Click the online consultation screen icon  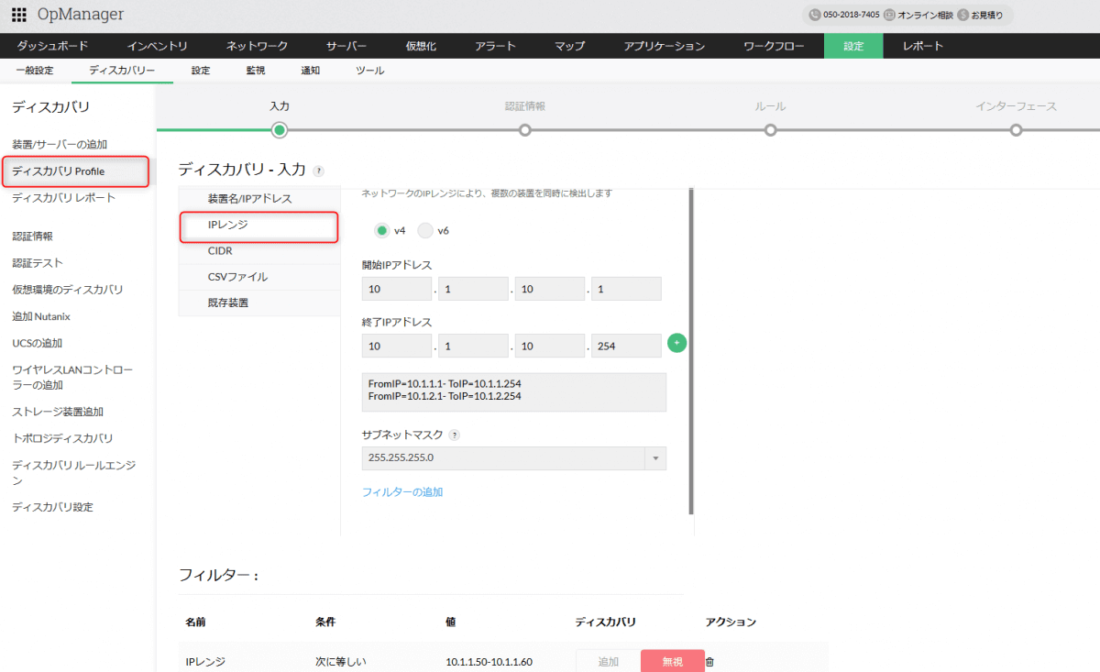click(x=889, y=15)
